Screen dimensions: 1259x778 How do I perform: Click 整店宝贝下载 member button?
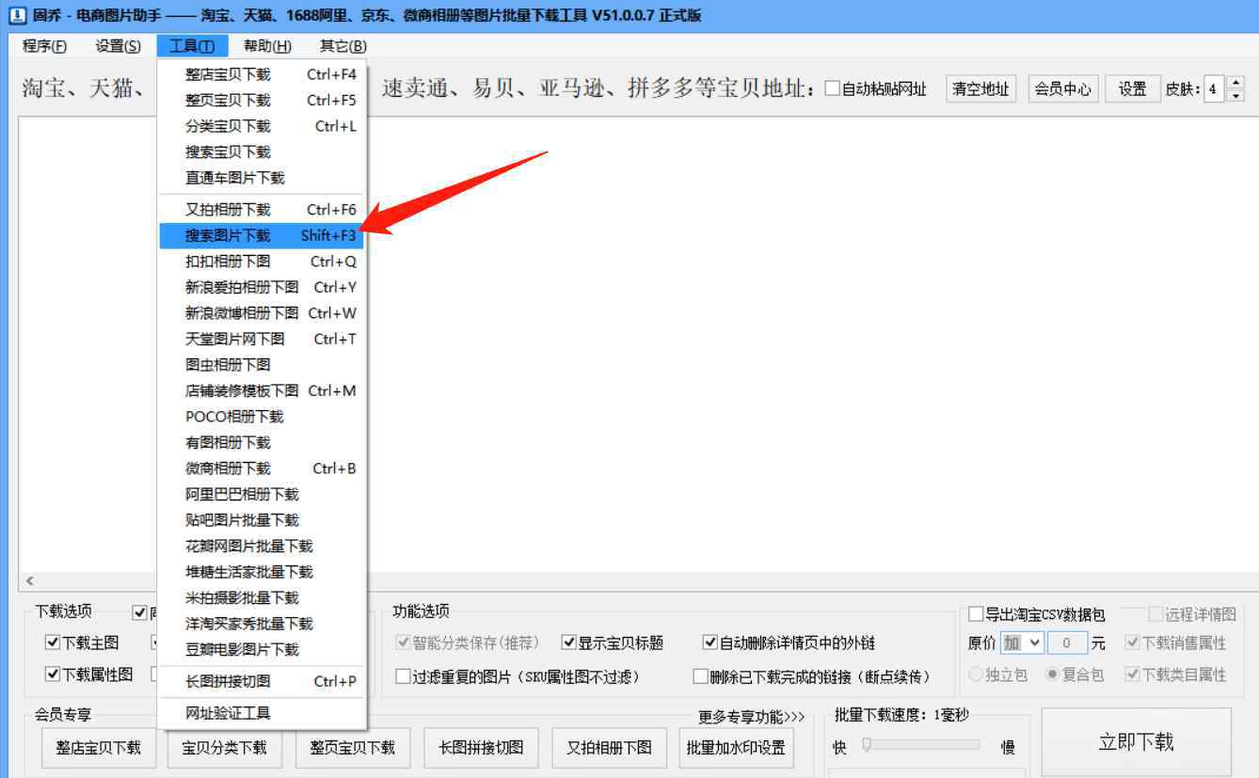(x=99, y=748)
